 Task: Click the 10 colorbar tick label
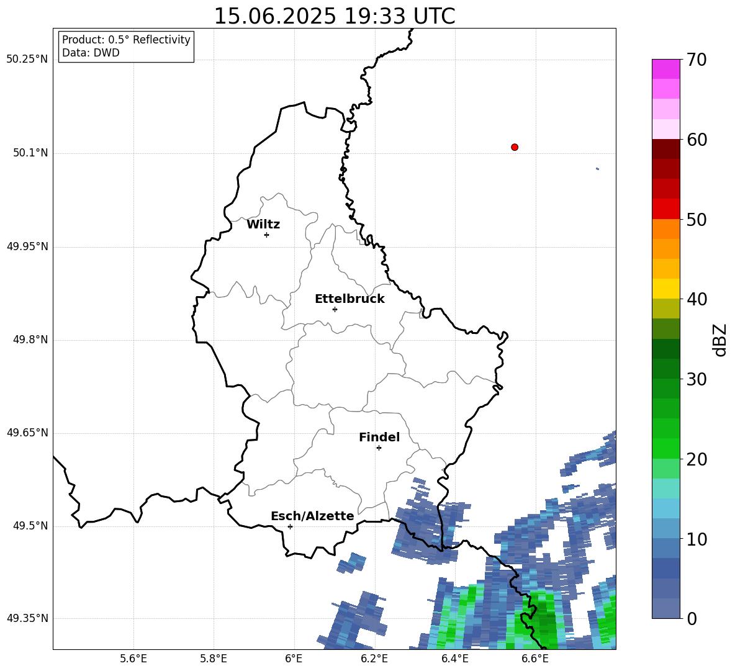coord(697,539)
